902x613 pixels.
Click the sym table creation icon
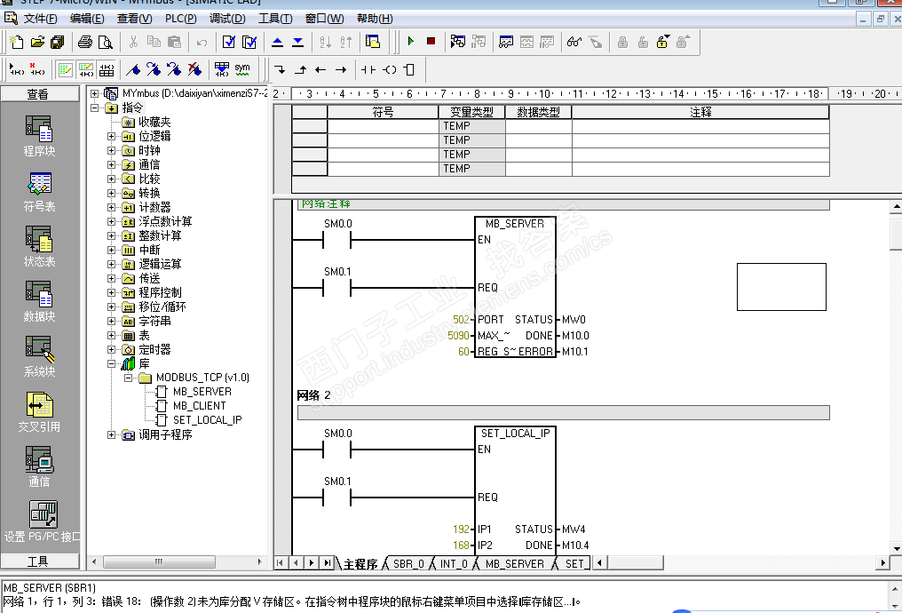(x=242, y=69)
